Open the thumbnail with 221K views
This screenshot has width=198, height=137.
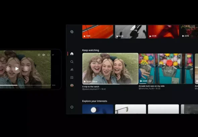coord(189,32)
